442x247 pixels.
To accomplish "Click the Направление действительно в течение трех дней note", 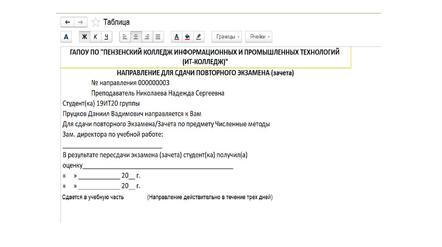I will [x=210, y=197].
